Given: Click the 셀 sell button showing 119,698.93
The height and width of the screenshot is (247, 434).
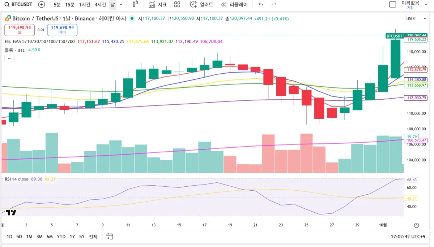Looking at the screenshot, I should point(19,30).
